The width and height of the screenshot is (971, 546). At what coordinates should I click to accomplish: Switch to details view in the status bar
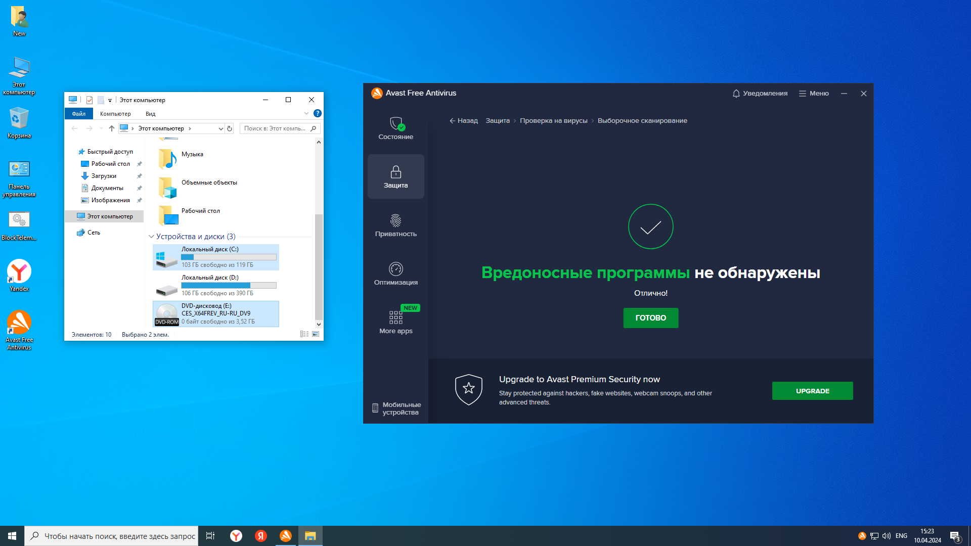(304, 334)
